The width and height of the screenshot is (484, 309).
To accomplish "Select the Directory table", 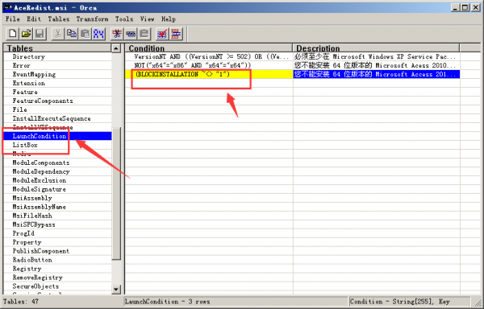I will tap(29, 56).
